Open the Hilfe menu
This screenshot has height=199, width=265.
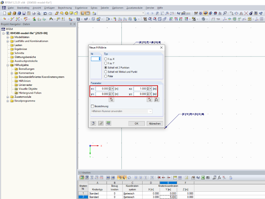pyautogui.click(x=160, y=8)
